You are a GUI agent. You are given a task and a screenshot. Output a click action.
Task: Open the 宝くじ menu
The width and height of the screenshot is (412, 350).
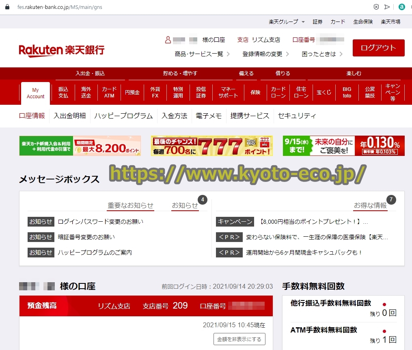324,93
